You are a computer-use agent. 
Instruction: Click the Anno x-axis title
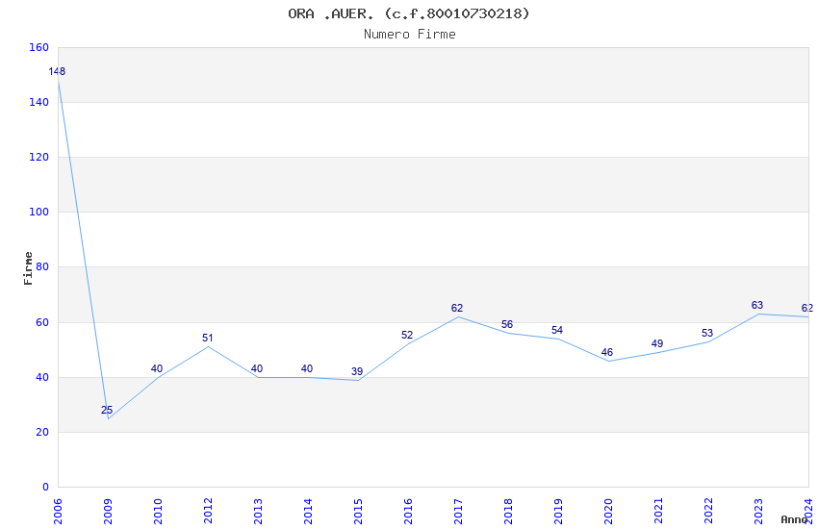pos(794,519)
